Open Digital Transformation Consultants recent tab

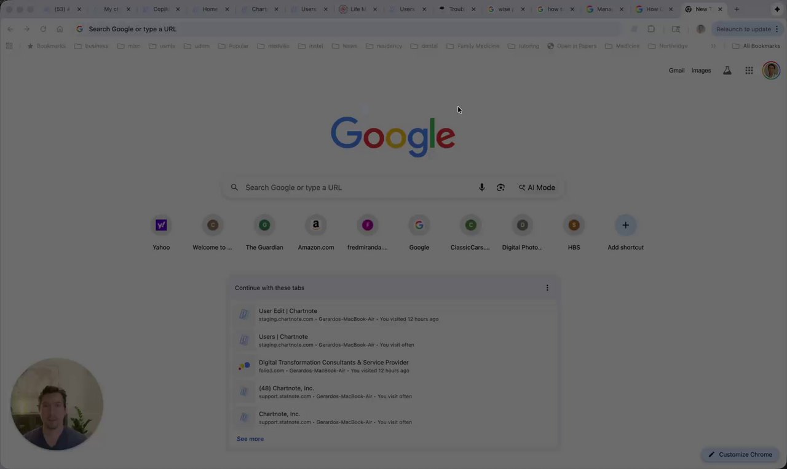click(393, 366)
